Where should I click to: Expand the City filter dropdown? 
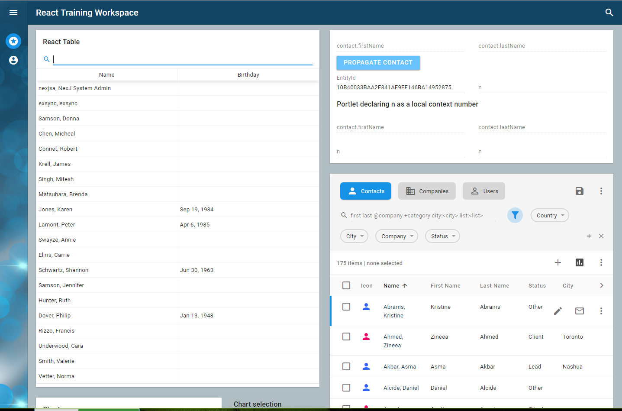click(354, 236)
